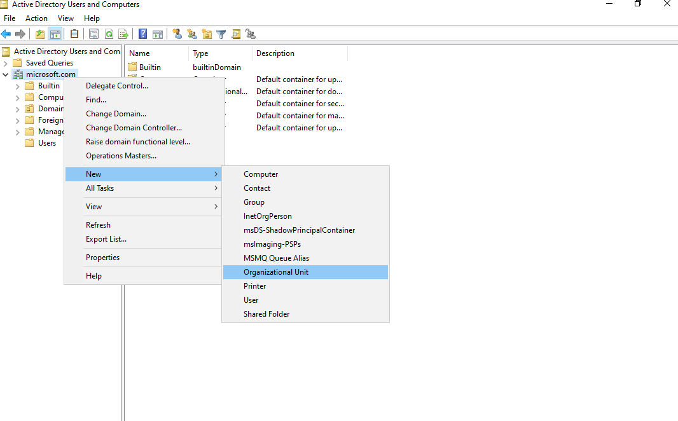Open the View submenu in context menu
The image size is (678, 421).
pyautogui.click(x=144, y=207)
